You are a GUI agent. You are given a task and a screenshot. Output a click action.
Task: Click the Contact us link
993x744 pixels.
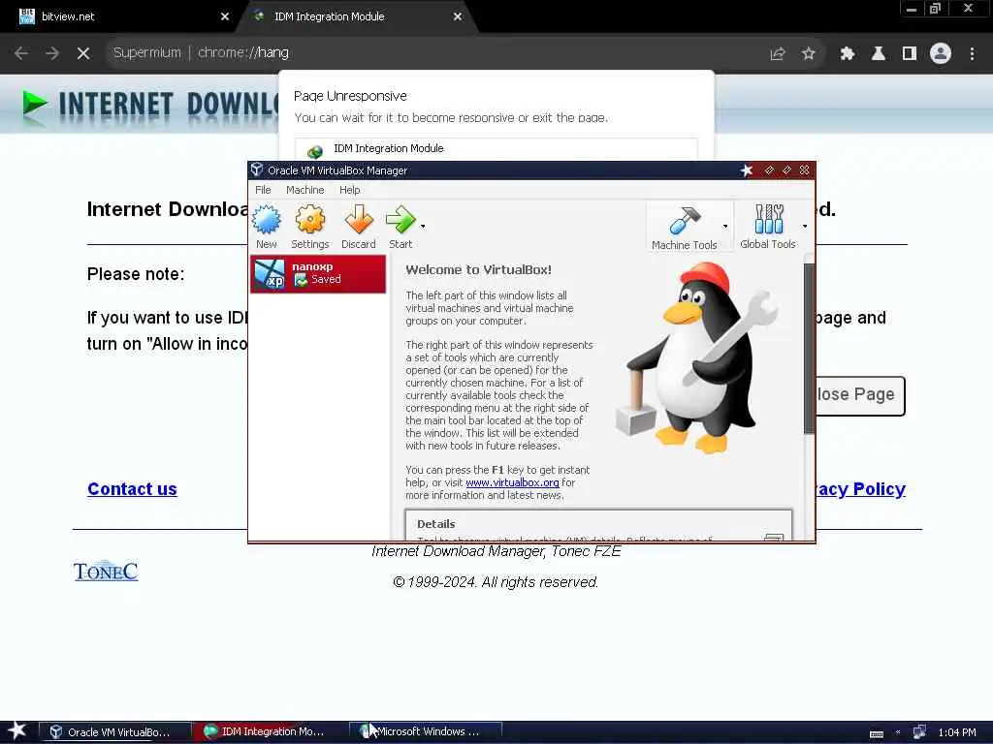[132, 489]
